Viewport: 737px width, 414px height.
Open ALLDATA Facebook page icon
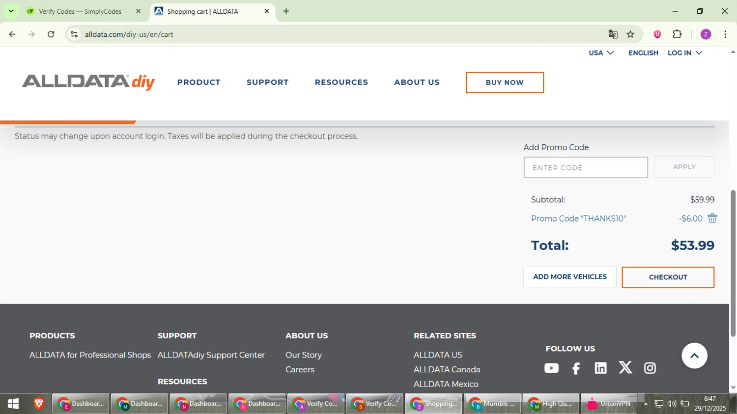576,368
